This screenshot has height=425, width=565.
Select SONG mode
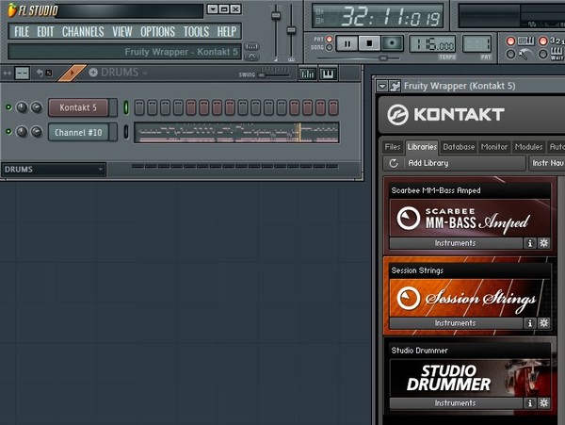(x=329, y=47)
